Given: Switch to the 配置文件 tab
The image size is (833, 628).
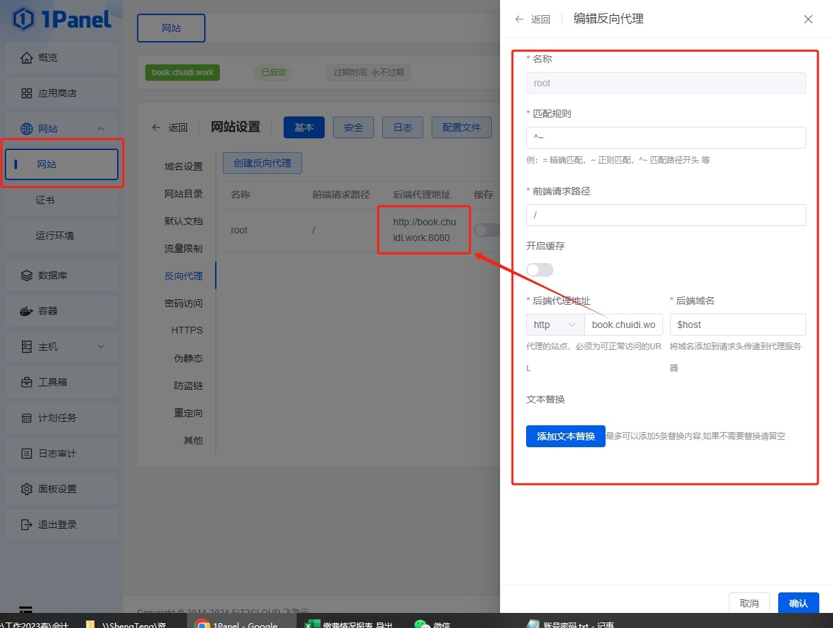Looking at the screenshot, I should pos(462,127).
